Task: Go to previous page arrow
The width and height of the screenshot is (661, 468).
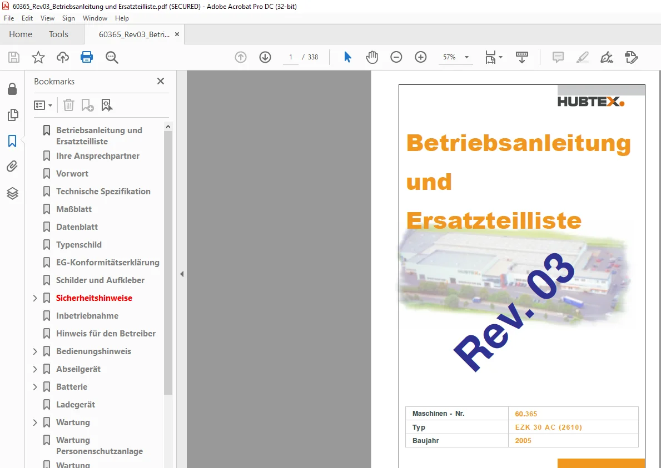Action: click(x=241, y=57)
